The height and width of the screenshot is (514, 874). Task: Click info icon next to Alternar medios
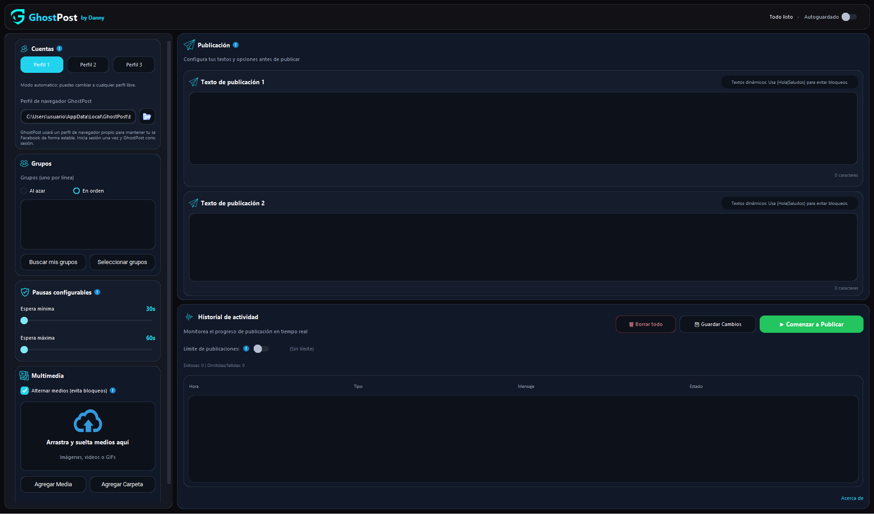[113, 391]
